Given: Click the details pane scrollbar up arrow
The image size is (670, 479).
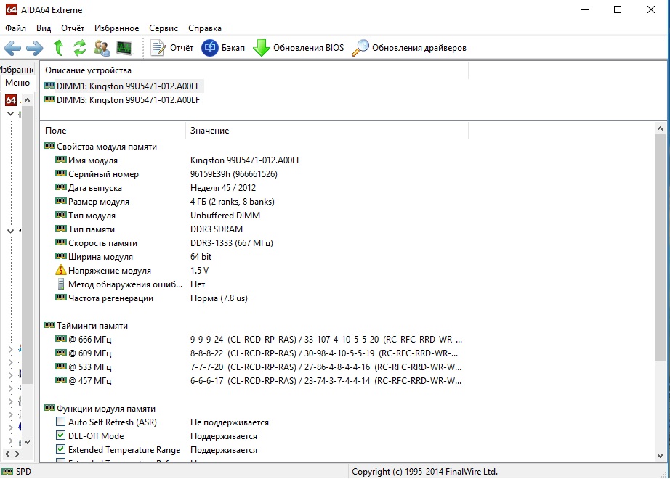Looking at the screenshot, I should [x=660, y=128].
